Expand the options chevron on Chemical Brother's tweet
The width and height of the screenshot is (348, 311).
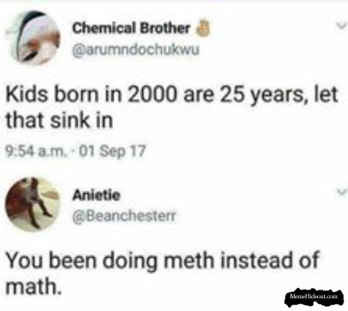[x=342, y=25]
